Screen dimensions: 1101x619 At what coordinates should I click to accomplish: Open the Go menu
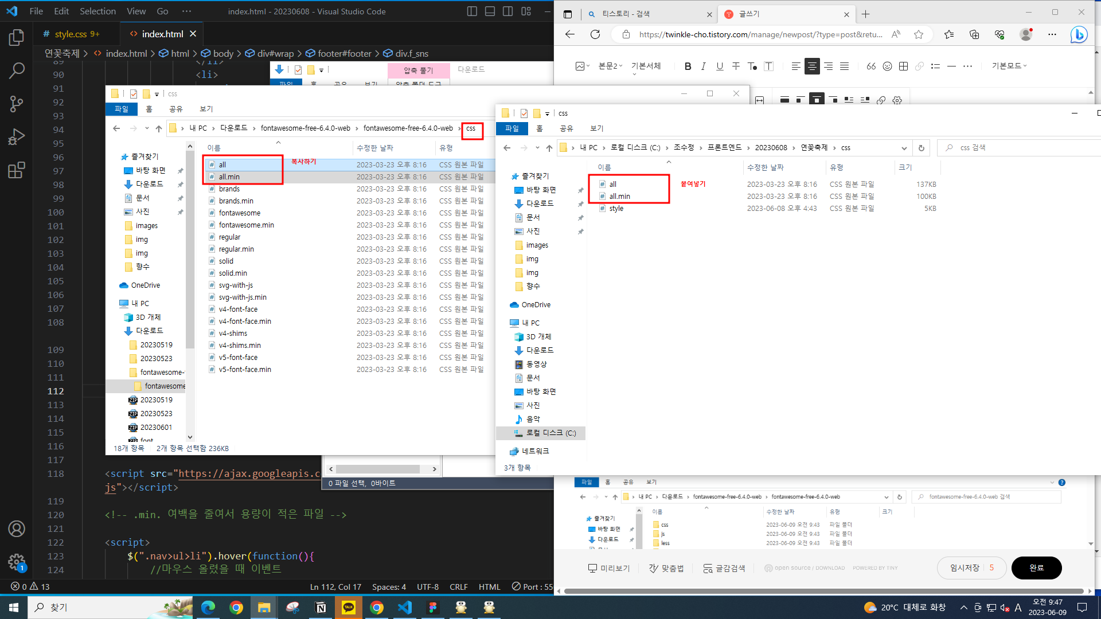coord(162,11)
